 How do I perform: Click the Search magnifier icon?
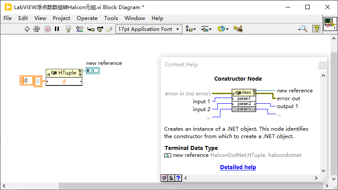click(303, 29)
